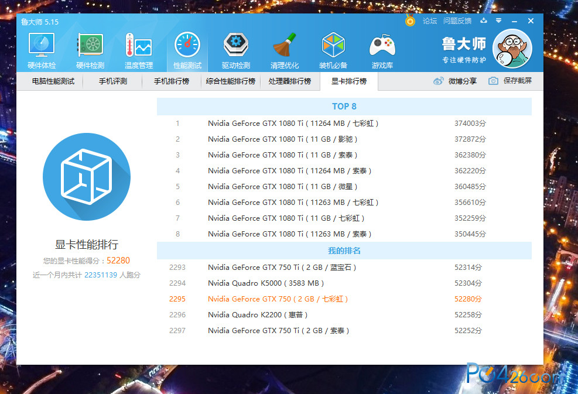Select the GTX 750 Ti 索泰 row

[x=344, y=331]
